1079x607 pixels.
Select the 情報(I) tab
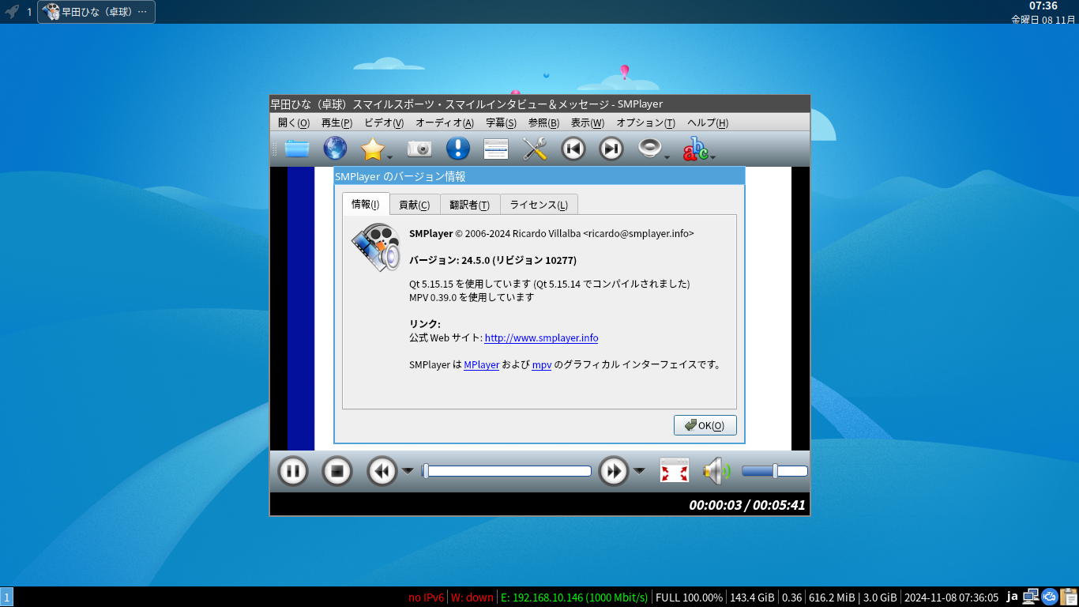point(366,204)
